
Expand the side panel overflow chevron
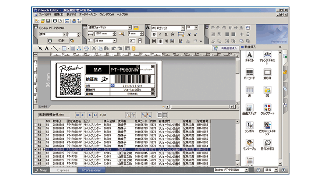point(280,47)
